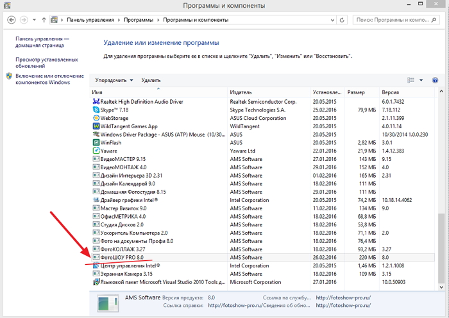This screenshot has height=318, width=449.
Task: Open the address bar history dropdown
Action: (x=332, y=20)
